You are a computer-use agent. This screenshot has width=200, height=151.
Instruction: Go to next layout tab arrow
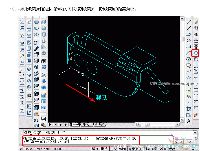[61, 125]
